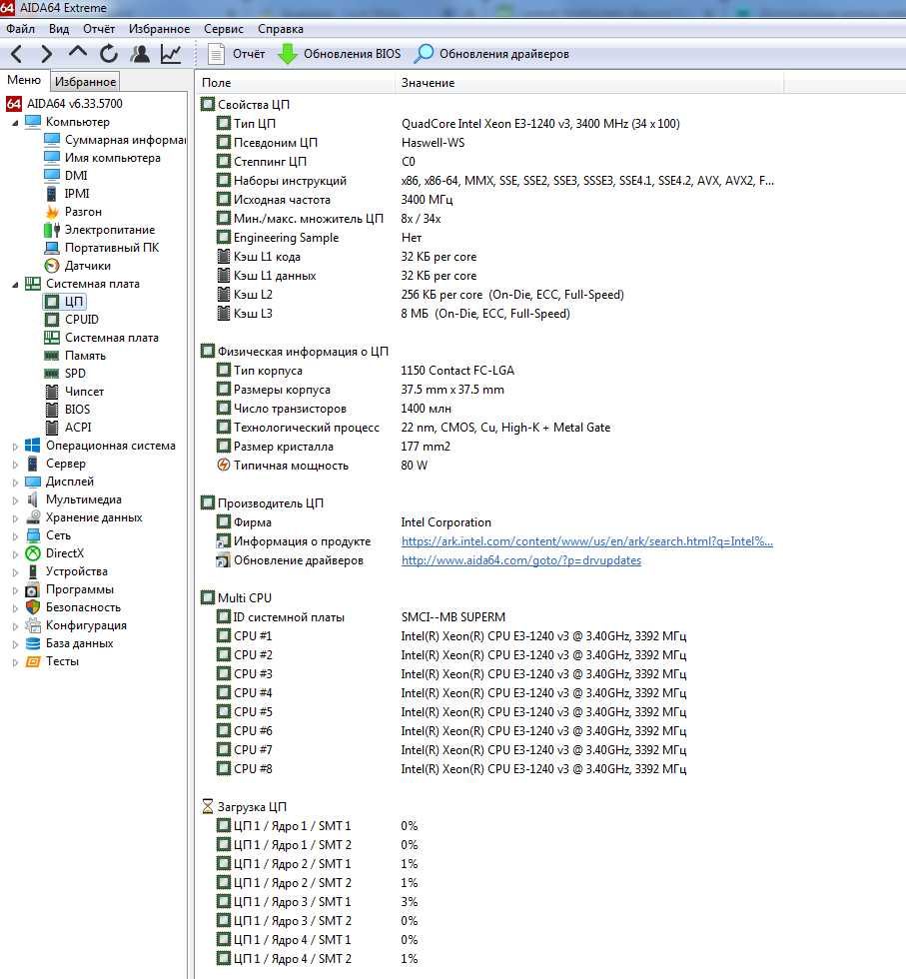Open the Справка menu
Viewport: 906px width, 979px height.
coord(281,29)
